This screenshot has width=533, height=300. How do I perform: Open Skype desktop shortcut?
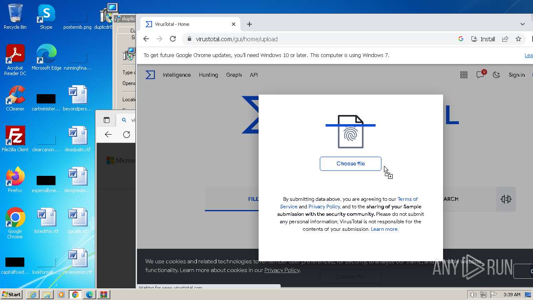pyautogui.click(x=46, y=17)
